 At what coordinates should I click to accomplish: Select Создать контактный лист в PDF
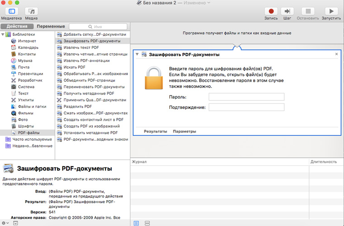click(x=93, y=120)
